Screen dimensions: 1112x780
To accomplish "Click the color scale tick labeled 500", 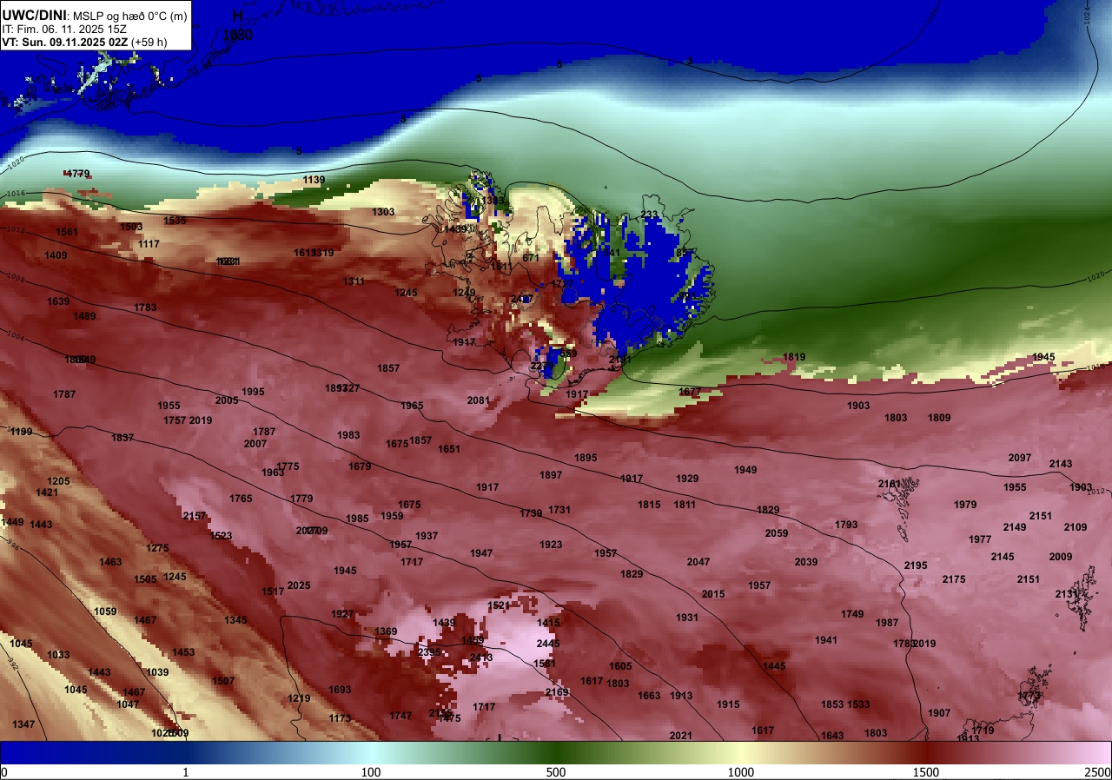I will (x=556, y=772).
